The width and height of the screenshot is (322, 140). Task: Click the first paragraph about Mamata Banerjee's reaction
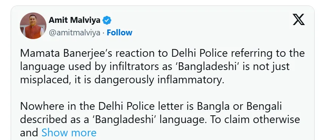coord(162,67)
